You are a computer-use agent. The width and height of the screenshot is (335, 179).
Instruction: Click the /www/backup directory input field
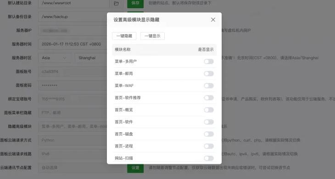[x=73, y=16]
